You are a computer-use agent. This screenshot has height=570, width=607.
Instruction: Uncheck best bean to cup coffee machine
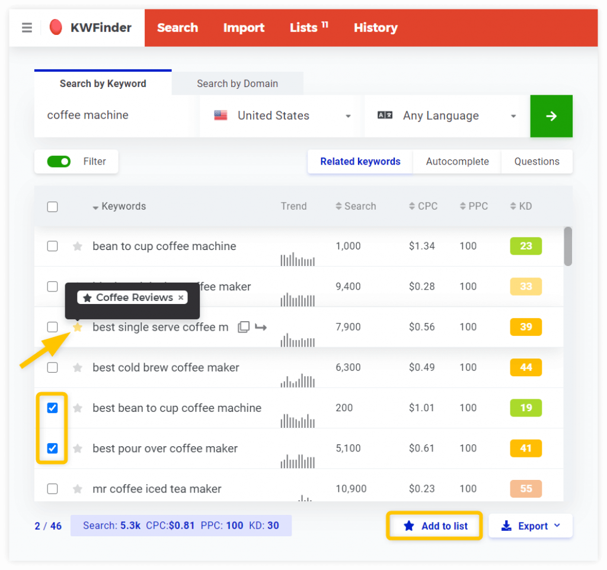53,408
